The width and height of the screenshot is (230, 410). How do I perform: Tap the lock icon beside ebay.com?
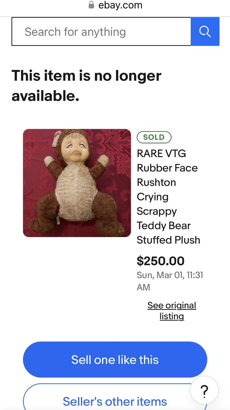tap(91, 5)
